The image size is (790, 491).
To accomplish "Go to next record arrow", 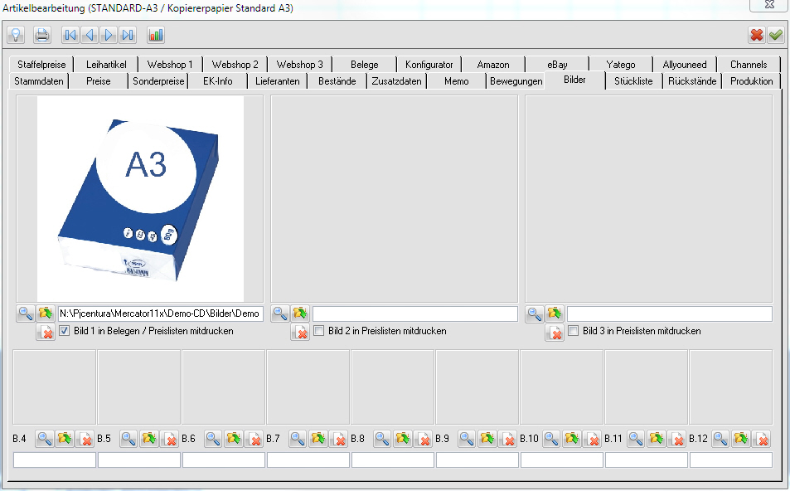I will pos(109,35).
